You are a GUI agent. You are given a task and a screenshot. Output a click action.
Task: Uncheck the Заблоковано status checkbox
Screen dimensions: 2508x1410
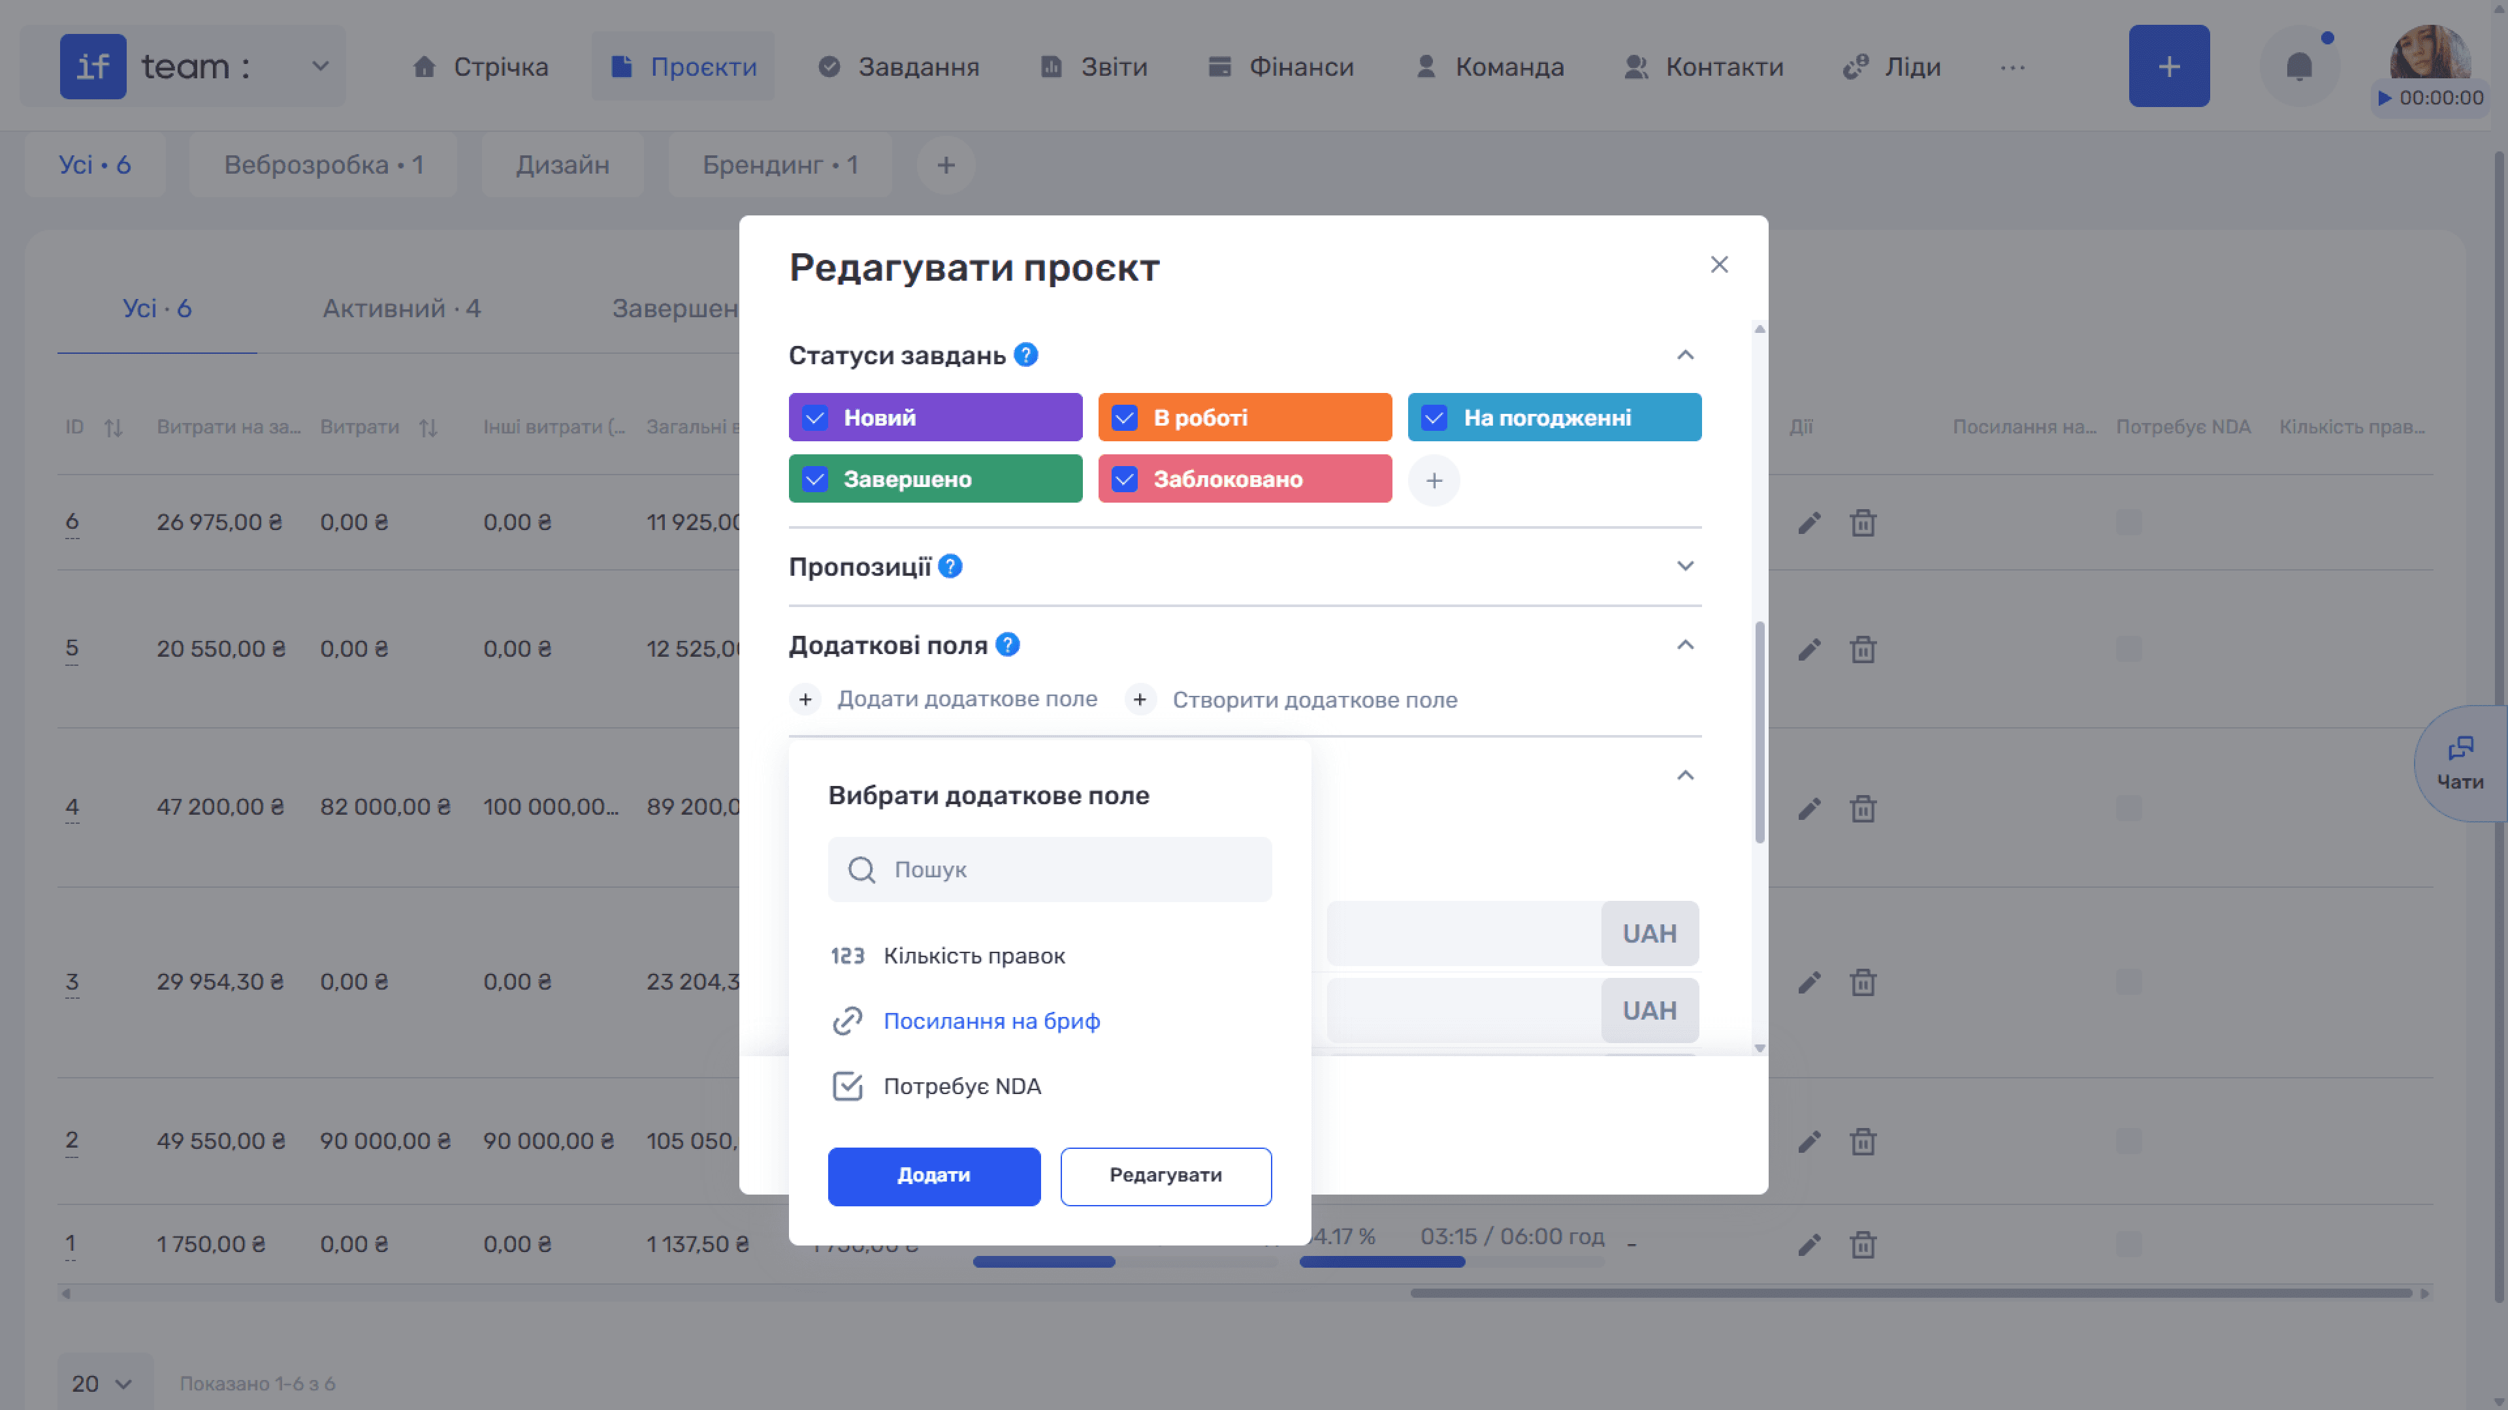pos(1125,478)
